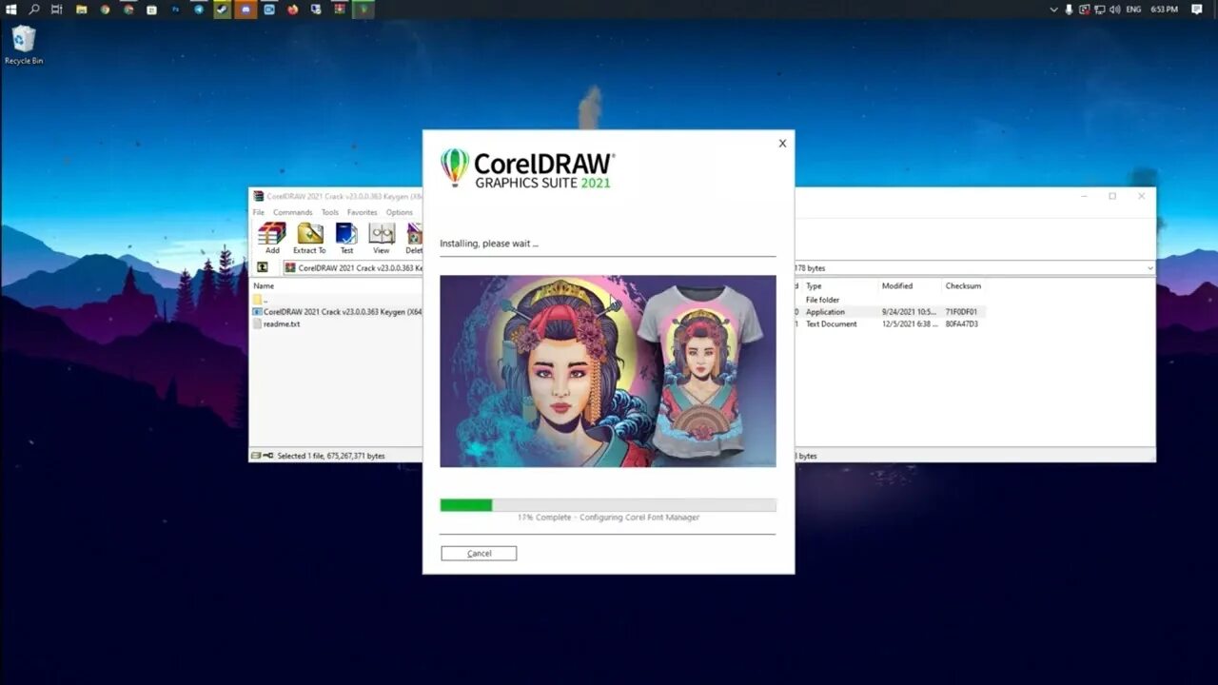Select the CorelDRAW 2021 Crack Keygen file row

338,312
